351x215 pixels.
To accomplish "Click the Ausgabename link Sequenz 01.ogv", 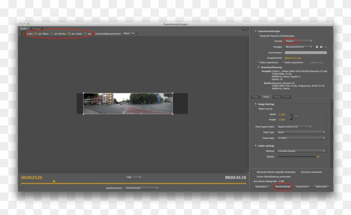I will (x=293, y=58).
